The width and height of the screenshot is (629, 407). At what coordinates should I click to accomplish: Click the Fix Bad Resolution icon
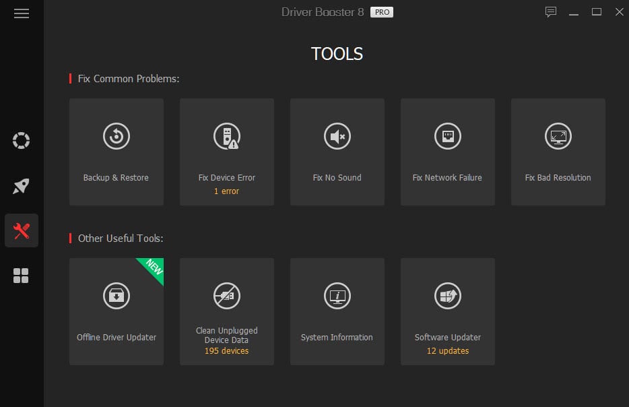point(558,136)
